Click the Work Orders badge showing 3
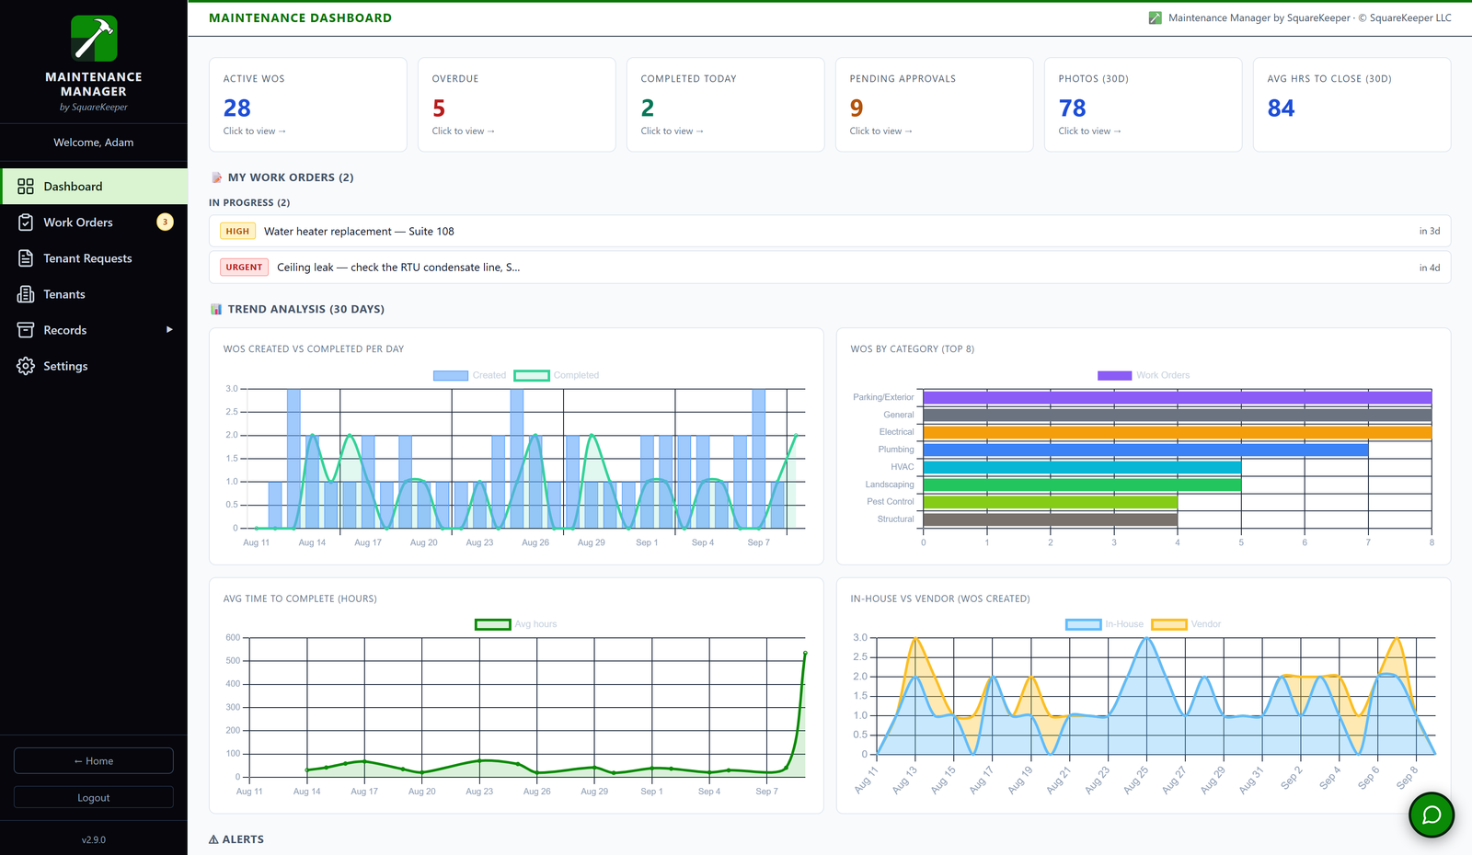This screenshot has height=855, width=1472. [165, 222]
